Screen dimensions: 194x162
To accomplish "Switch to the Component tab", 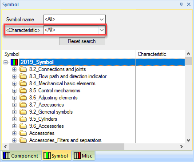I will click(x=21, y=156).
